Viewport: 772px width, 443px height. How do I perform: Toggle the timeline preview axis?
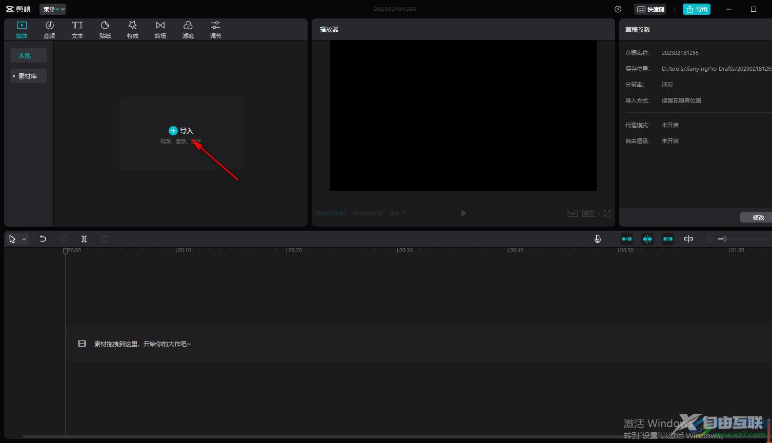tap(688, 239)
